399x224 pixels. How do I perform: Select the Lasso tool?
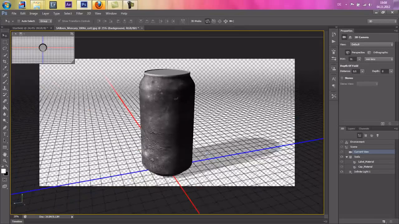pyautogui.click(x=5, y=49)
